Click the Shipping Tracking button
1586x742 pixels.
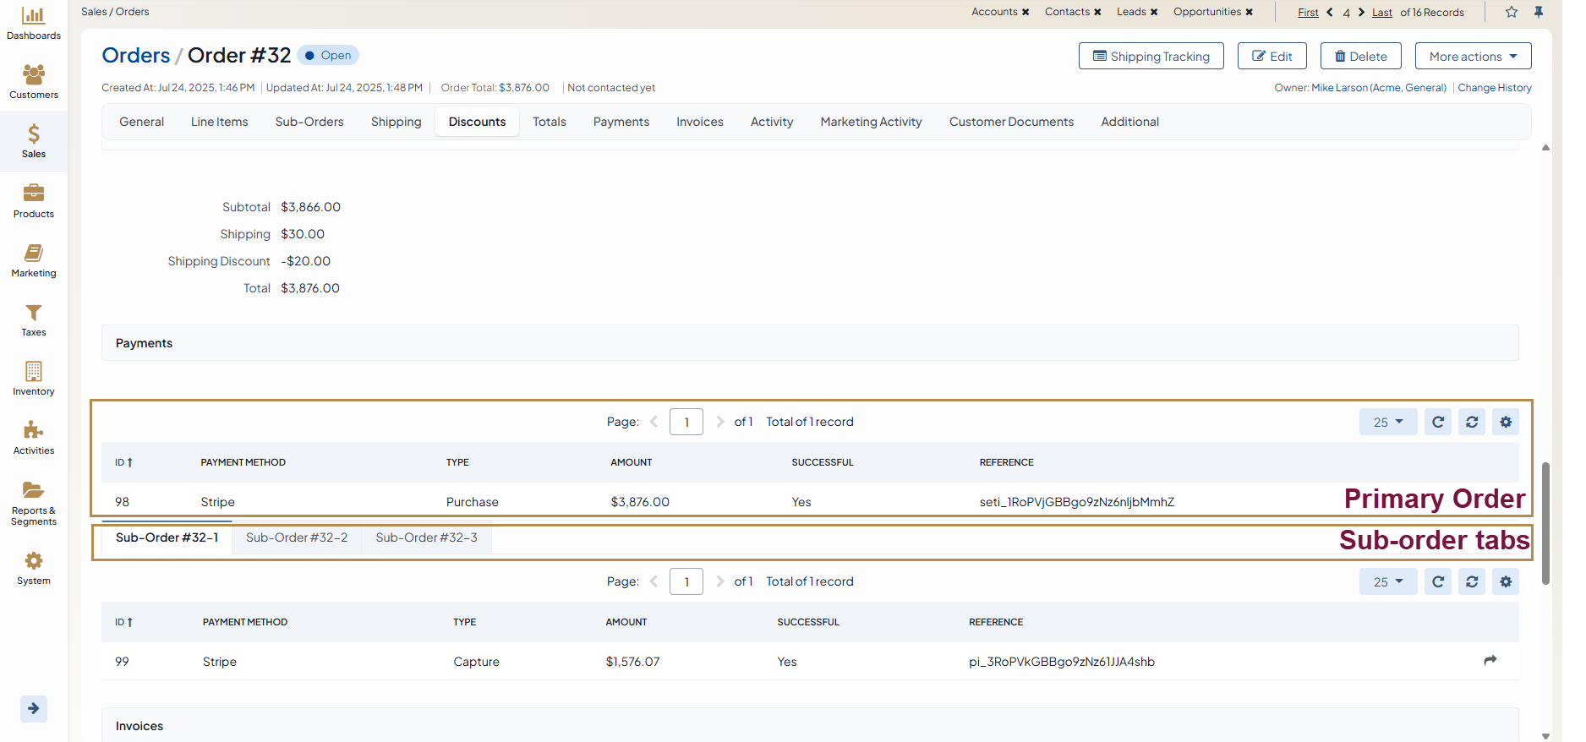1151,57
